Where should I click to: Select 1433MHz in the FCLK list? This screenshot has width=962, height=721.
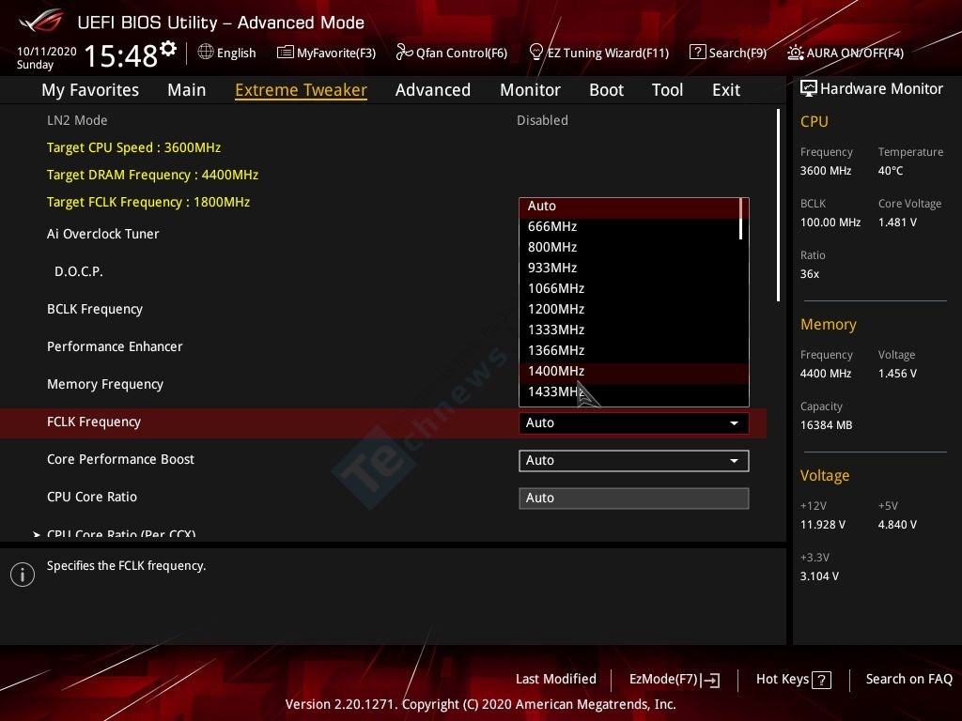tap(630, 391)
